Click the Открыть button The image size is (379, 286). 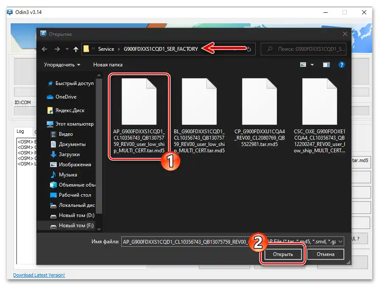pyautogui.click(x=283, y=254)
